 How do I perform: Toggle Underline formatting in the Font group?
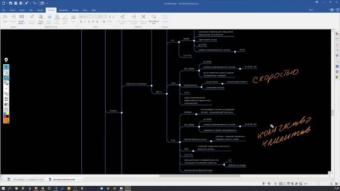pos(89,22)
